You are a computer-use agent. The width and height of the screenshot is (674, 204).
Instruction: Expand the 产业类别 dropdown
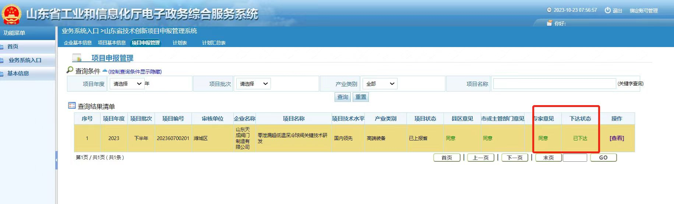[x=380, y=84]
